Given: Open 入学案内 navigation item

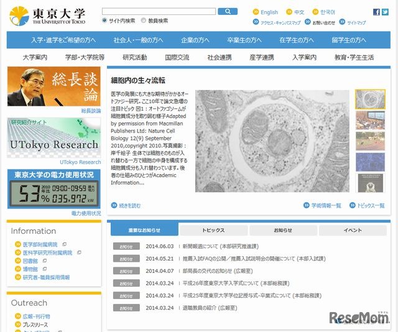Looking at the screenshot, I should click(304, 57).
